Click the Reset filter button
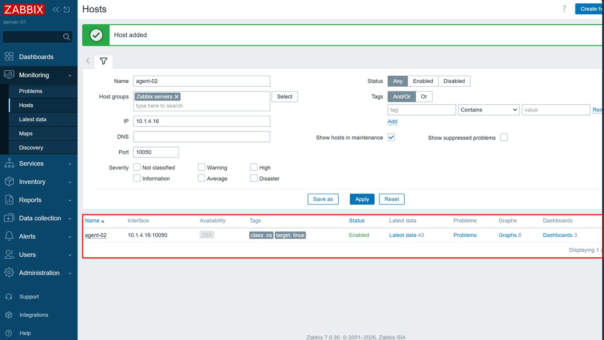Image resolution: width=604 pixels, height=340 pixels. click(392, 199)
